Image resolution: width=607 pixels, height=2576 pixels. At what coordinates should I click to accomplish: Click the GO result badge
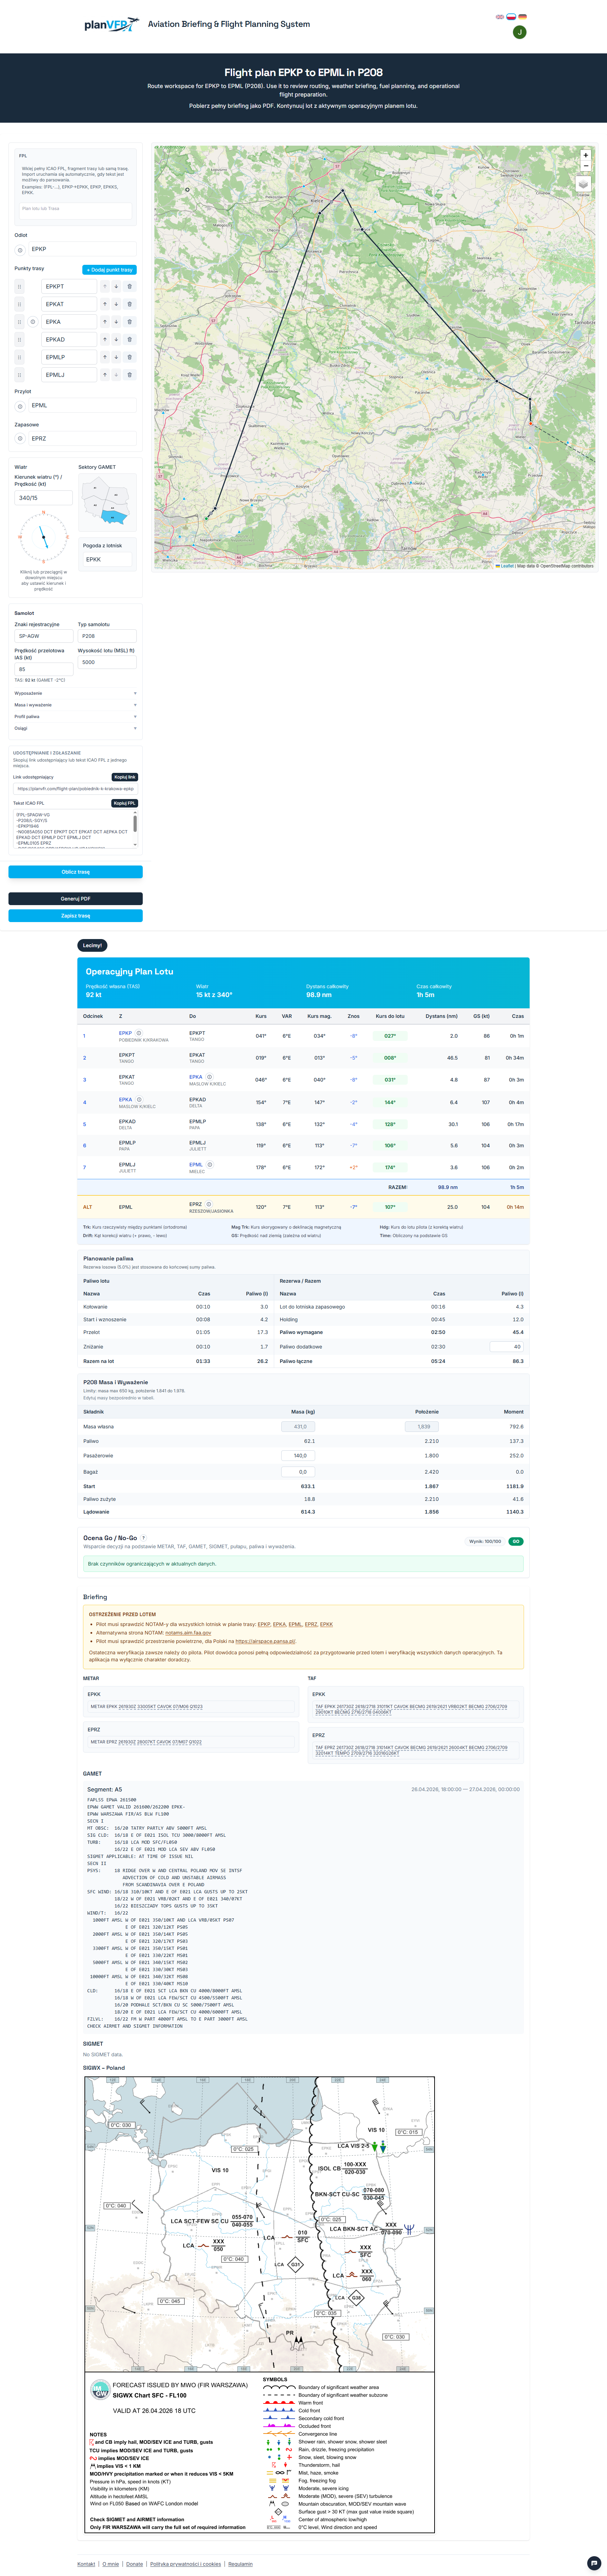[516, 1541]
